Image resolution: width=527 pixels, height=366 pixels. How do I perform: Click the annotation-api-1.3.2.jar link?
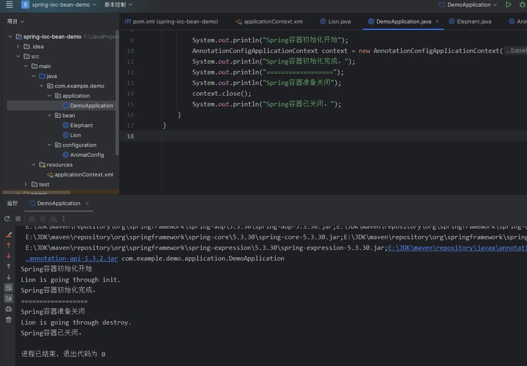(x=72, y=258)
